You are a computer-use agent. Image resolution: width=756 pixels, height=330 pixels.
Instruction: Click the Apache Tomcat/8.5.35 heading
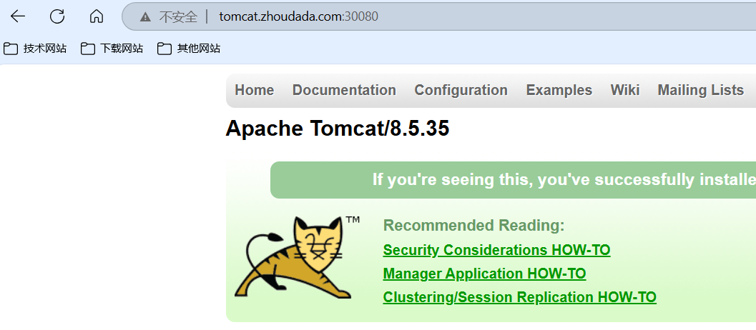pos(337,129)
